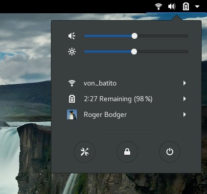207x194 pixels.
Task: Open the von_batito network entry
Action: click(x=126, y=83)
